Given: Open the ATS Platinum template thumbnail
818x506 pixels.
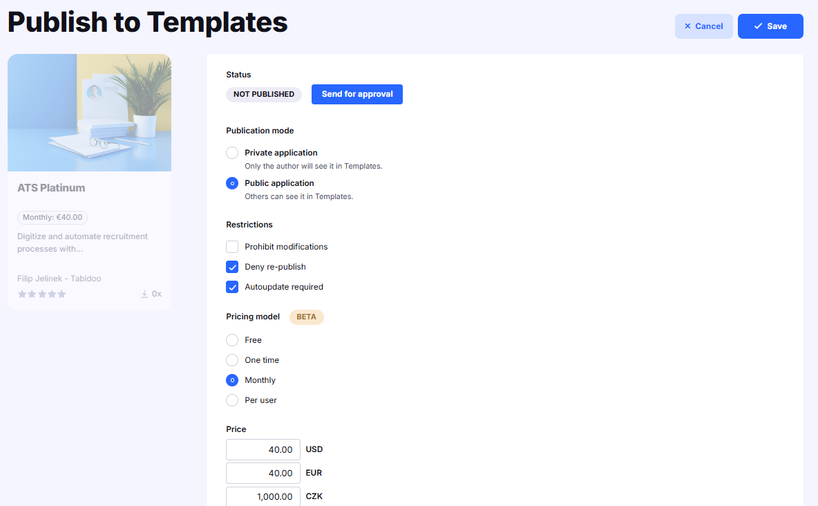Looking at the screenshot, I should [x=89, y=113].
